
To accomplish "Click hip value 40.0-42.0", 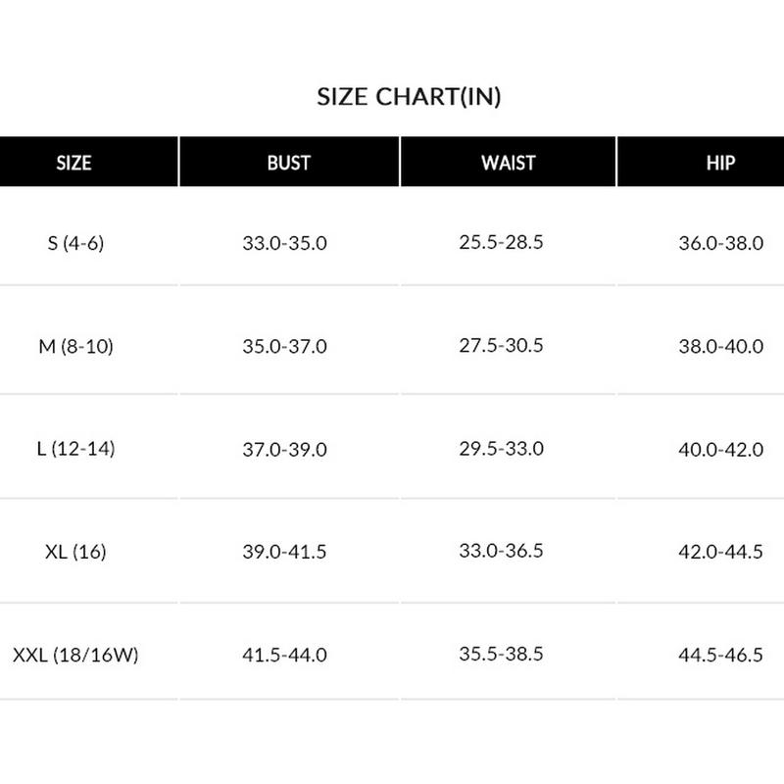I will [x=720, y=450].
